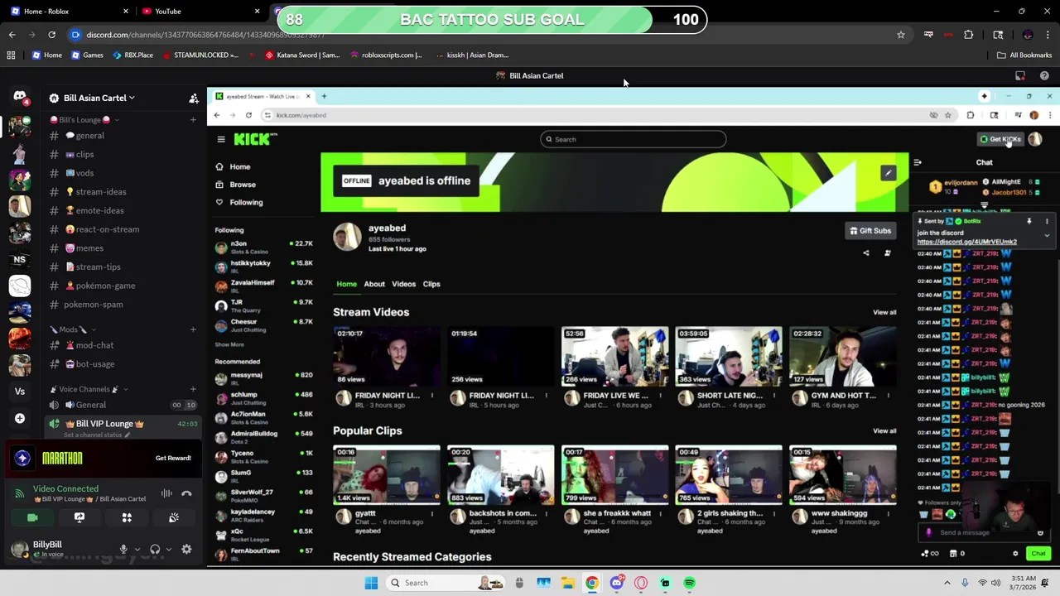The width and height of the screenshot is (1060, 596).
Task: Toggle Kick sidebar hamburger menu
Action: (221, 139)
